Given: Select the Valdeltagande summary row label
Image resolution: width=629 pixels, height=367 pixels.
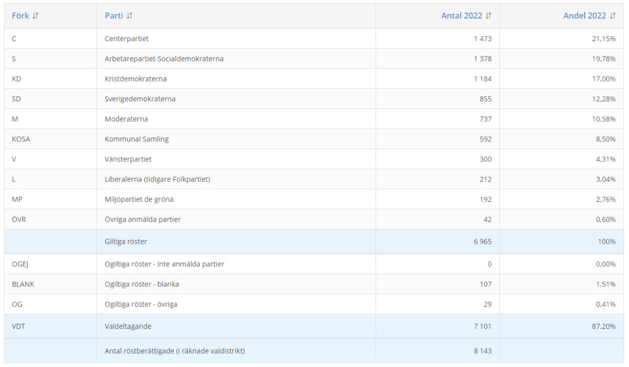Looking at the screenshot, I should pos(128,326).
